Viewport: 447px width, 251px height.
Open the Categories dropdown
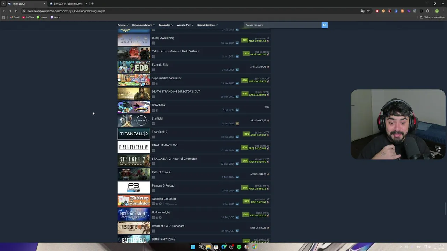click(x=166, y=25)
